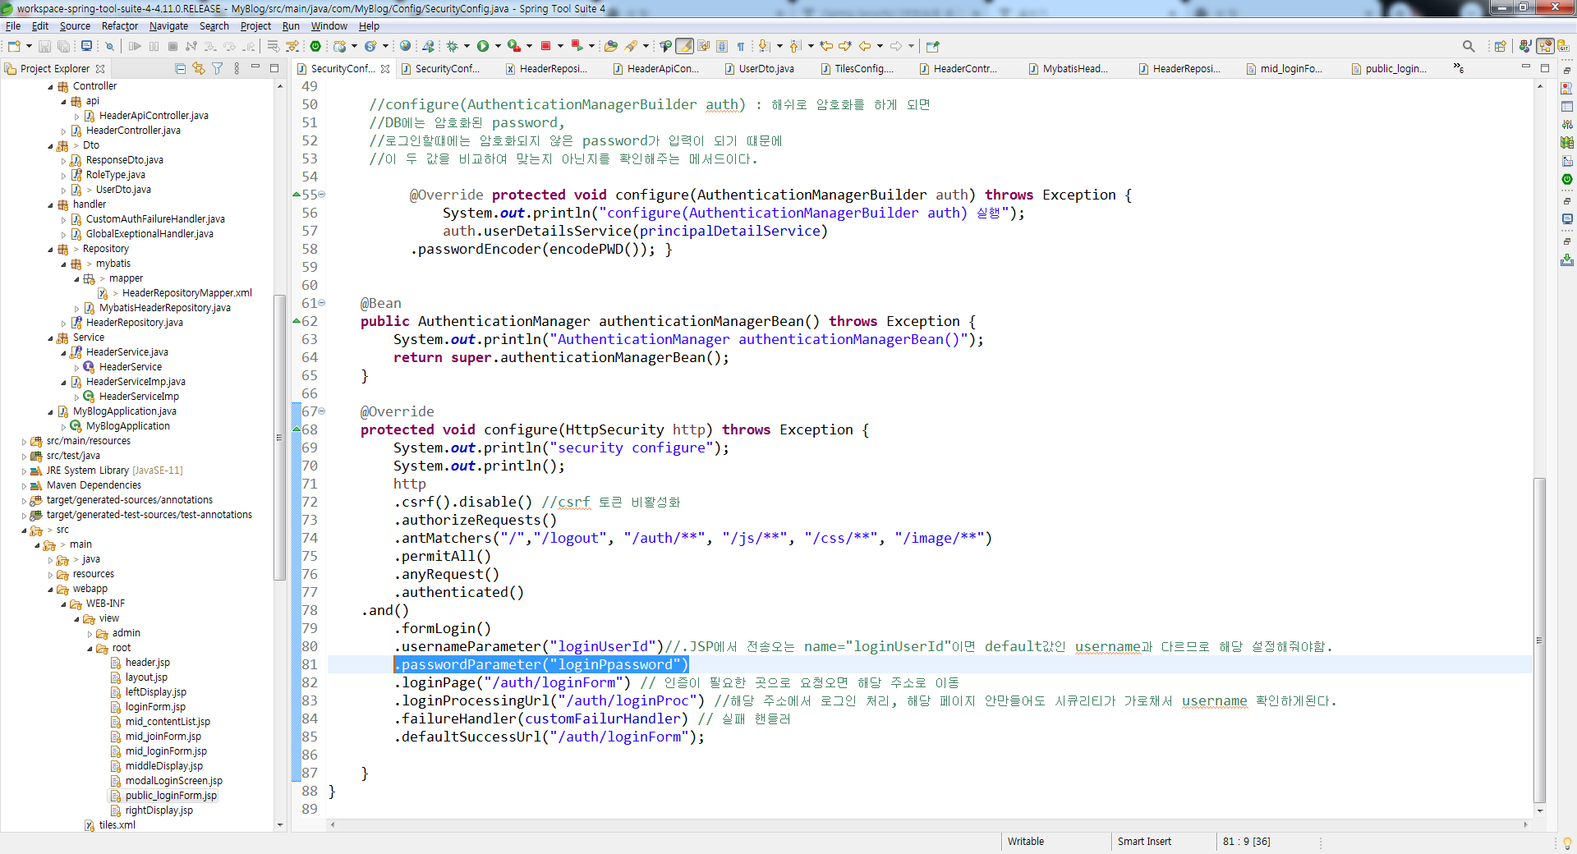This screenshot has width=1577, height=854.
Task: Click the New file toolbar icon
Action: [x=14, y=46]
